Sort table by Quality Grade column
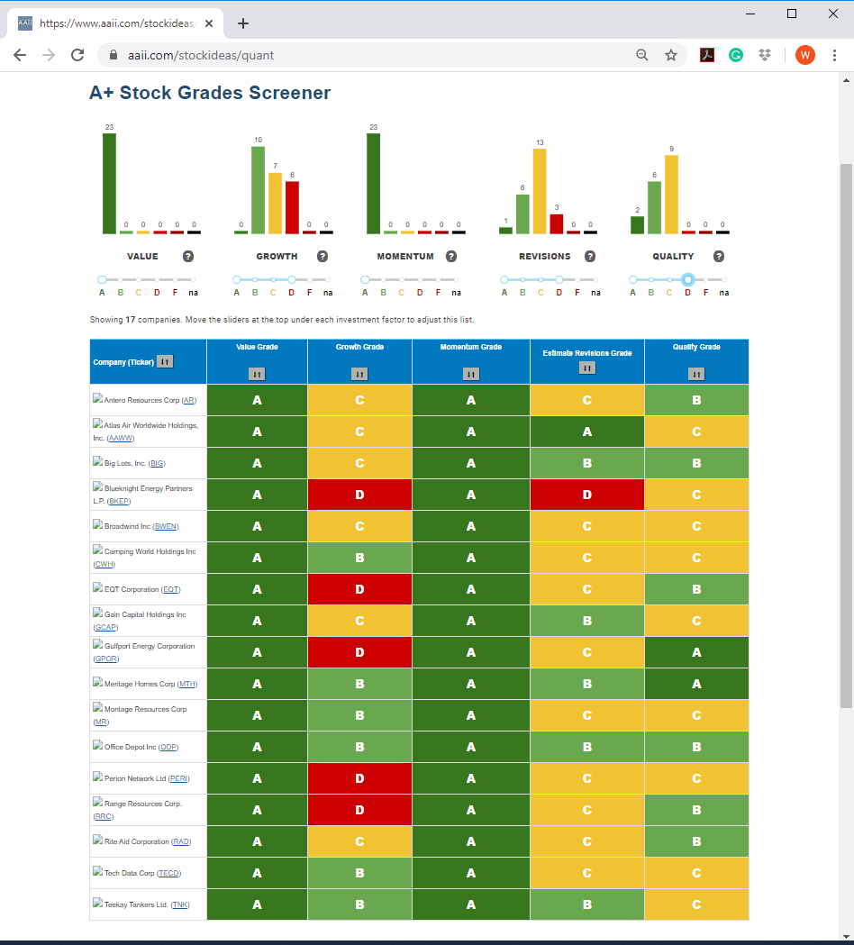 696,374
